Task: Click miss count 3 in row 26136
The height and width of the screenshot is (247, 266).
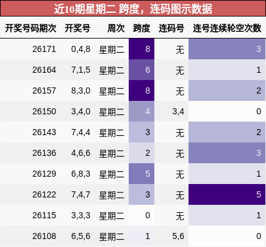Action: point(227,153)
